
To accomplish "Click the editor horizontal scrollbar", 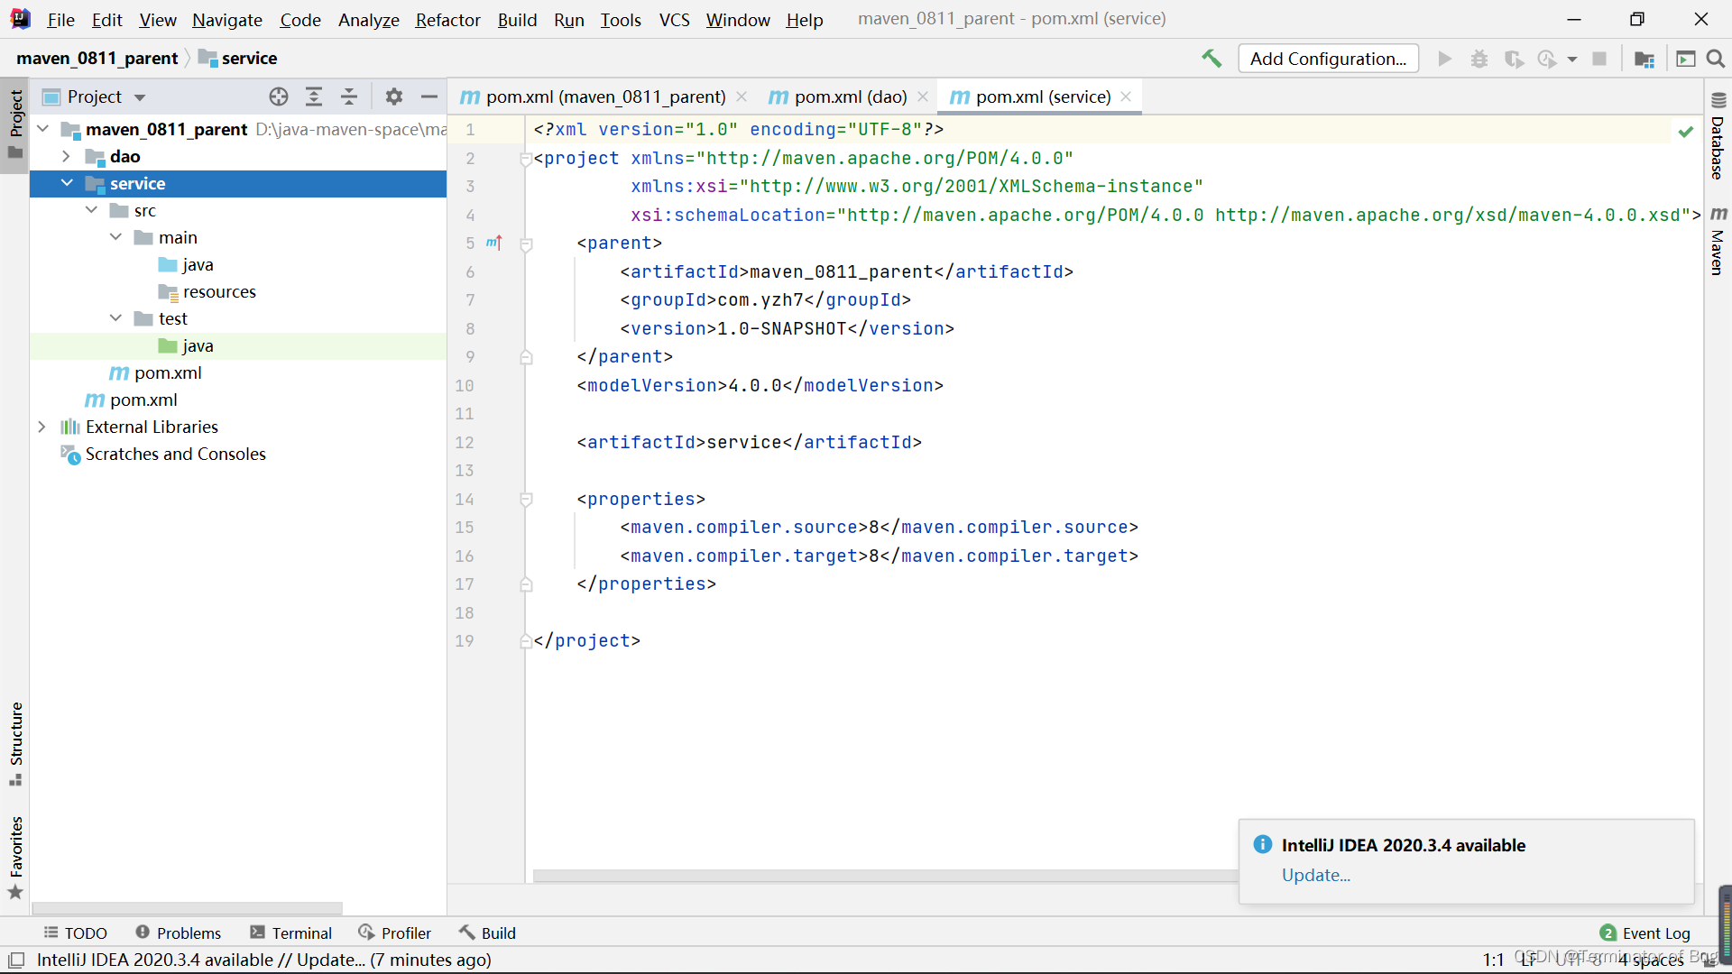I will (884, 876).
